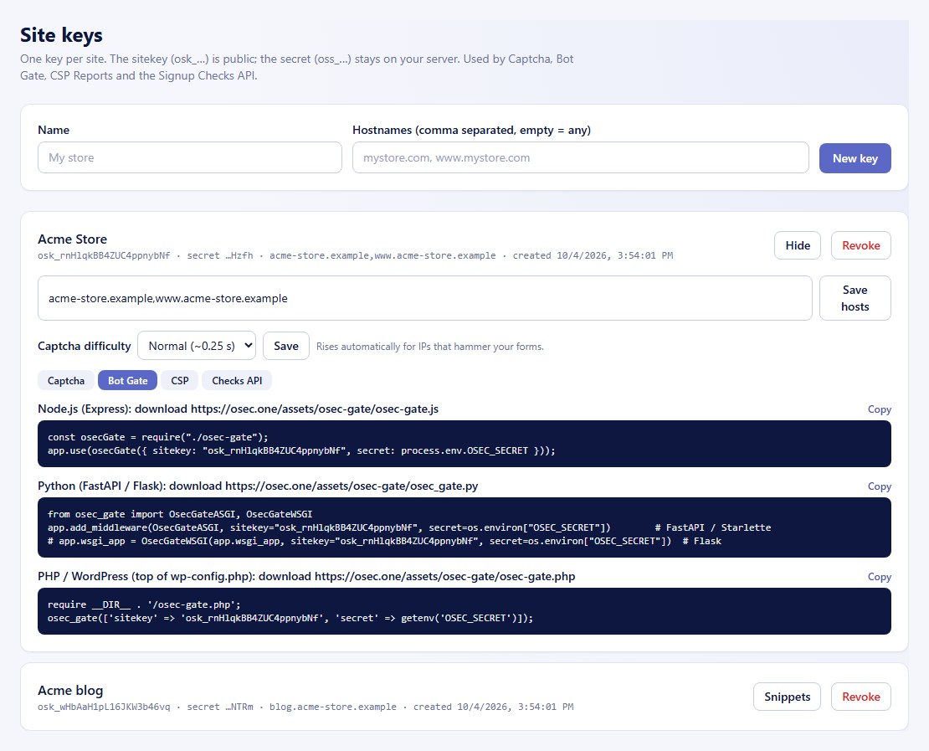Click the osk_wHbAaH1pL16JKW3b46vq metadata line
The width and height of the screenshot is (929, 751).
pyautogui.click(x=305, y=707)
